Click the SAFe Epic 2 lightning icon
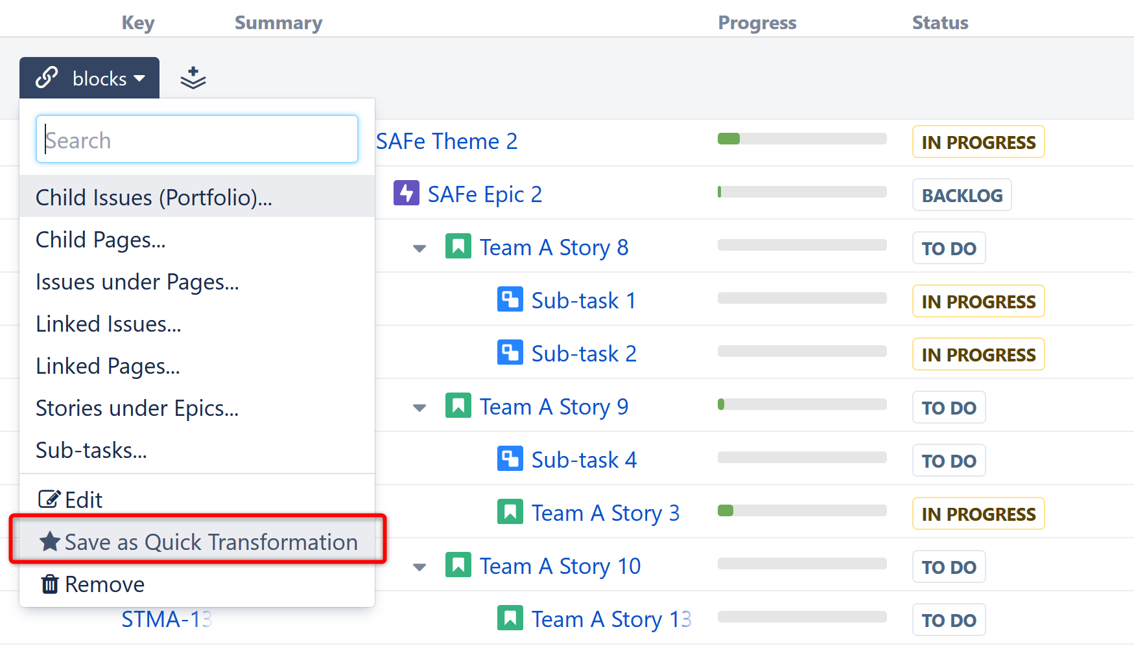This screenshot has width=1134, height=651. [406, 194]
